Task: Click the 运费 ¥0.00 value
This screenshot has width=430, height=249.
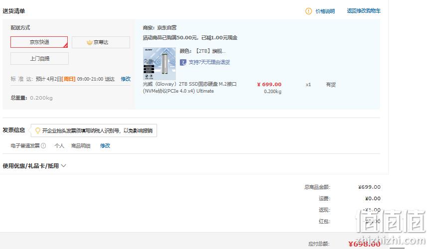Action: (373, 198)
